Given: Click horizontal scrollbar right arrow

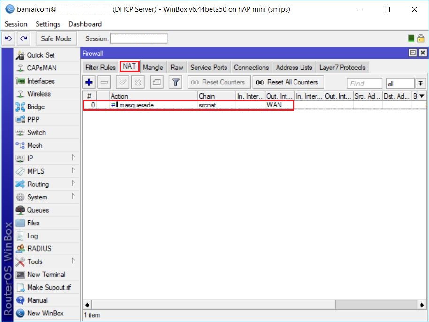Looking at the screenshot, I should [x=422, y=305].
